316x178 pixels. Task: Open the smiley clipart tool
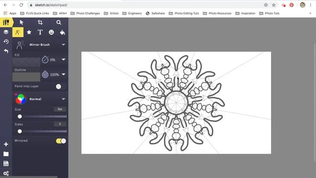(x=51, y=32)
